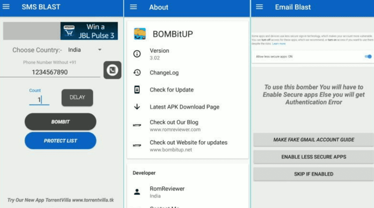This screenshot has width=374, height=208.
Task: Click the Version info icon
Action: 137,54
